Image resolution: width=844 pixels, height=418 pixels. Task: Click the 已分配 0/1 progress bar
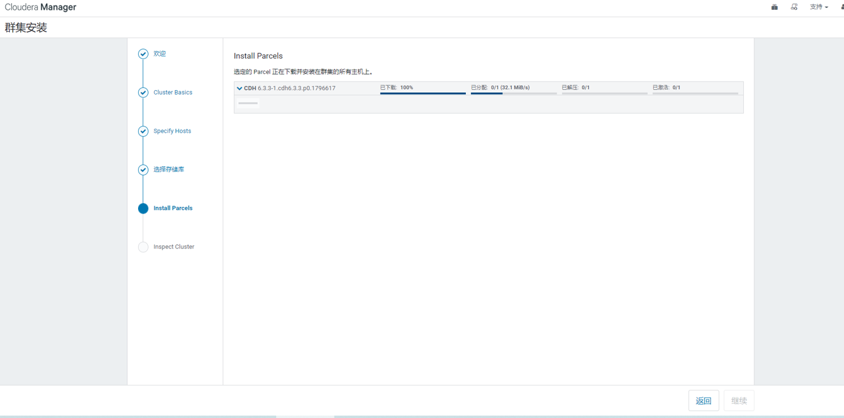point(514,93)
